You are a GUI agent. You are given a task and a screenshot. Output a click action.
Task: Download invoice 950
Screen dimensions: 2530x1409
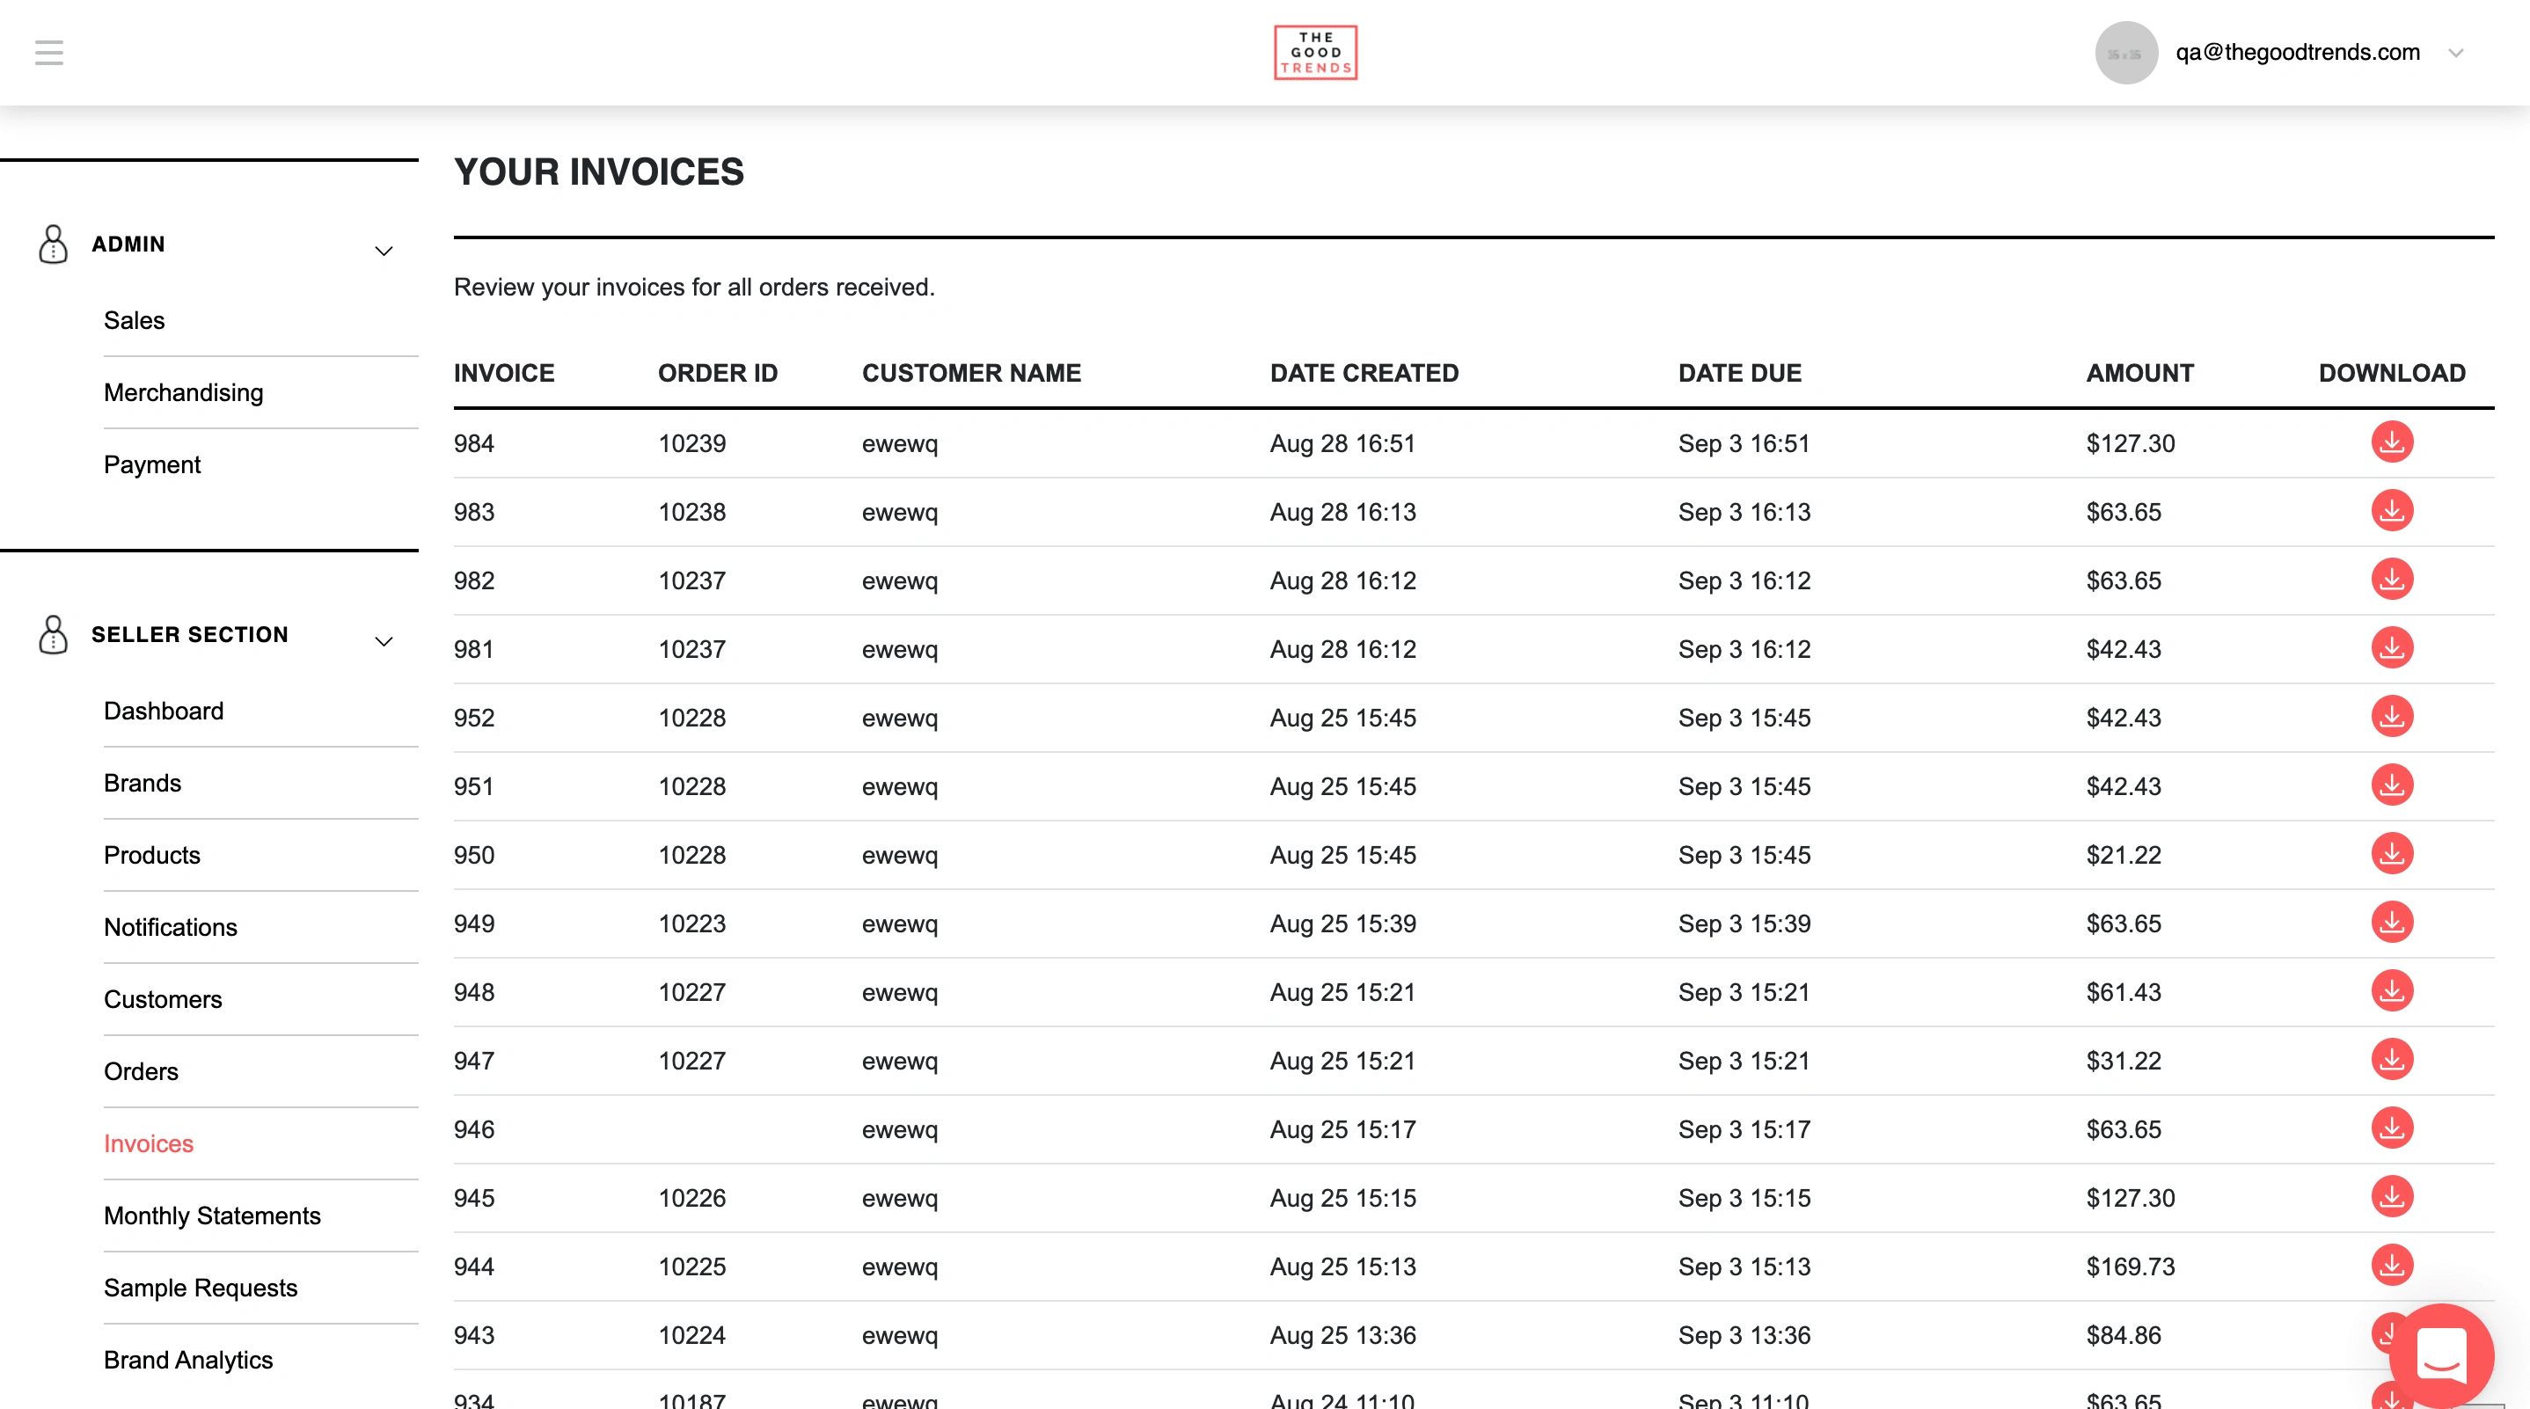click(2392, 853)
